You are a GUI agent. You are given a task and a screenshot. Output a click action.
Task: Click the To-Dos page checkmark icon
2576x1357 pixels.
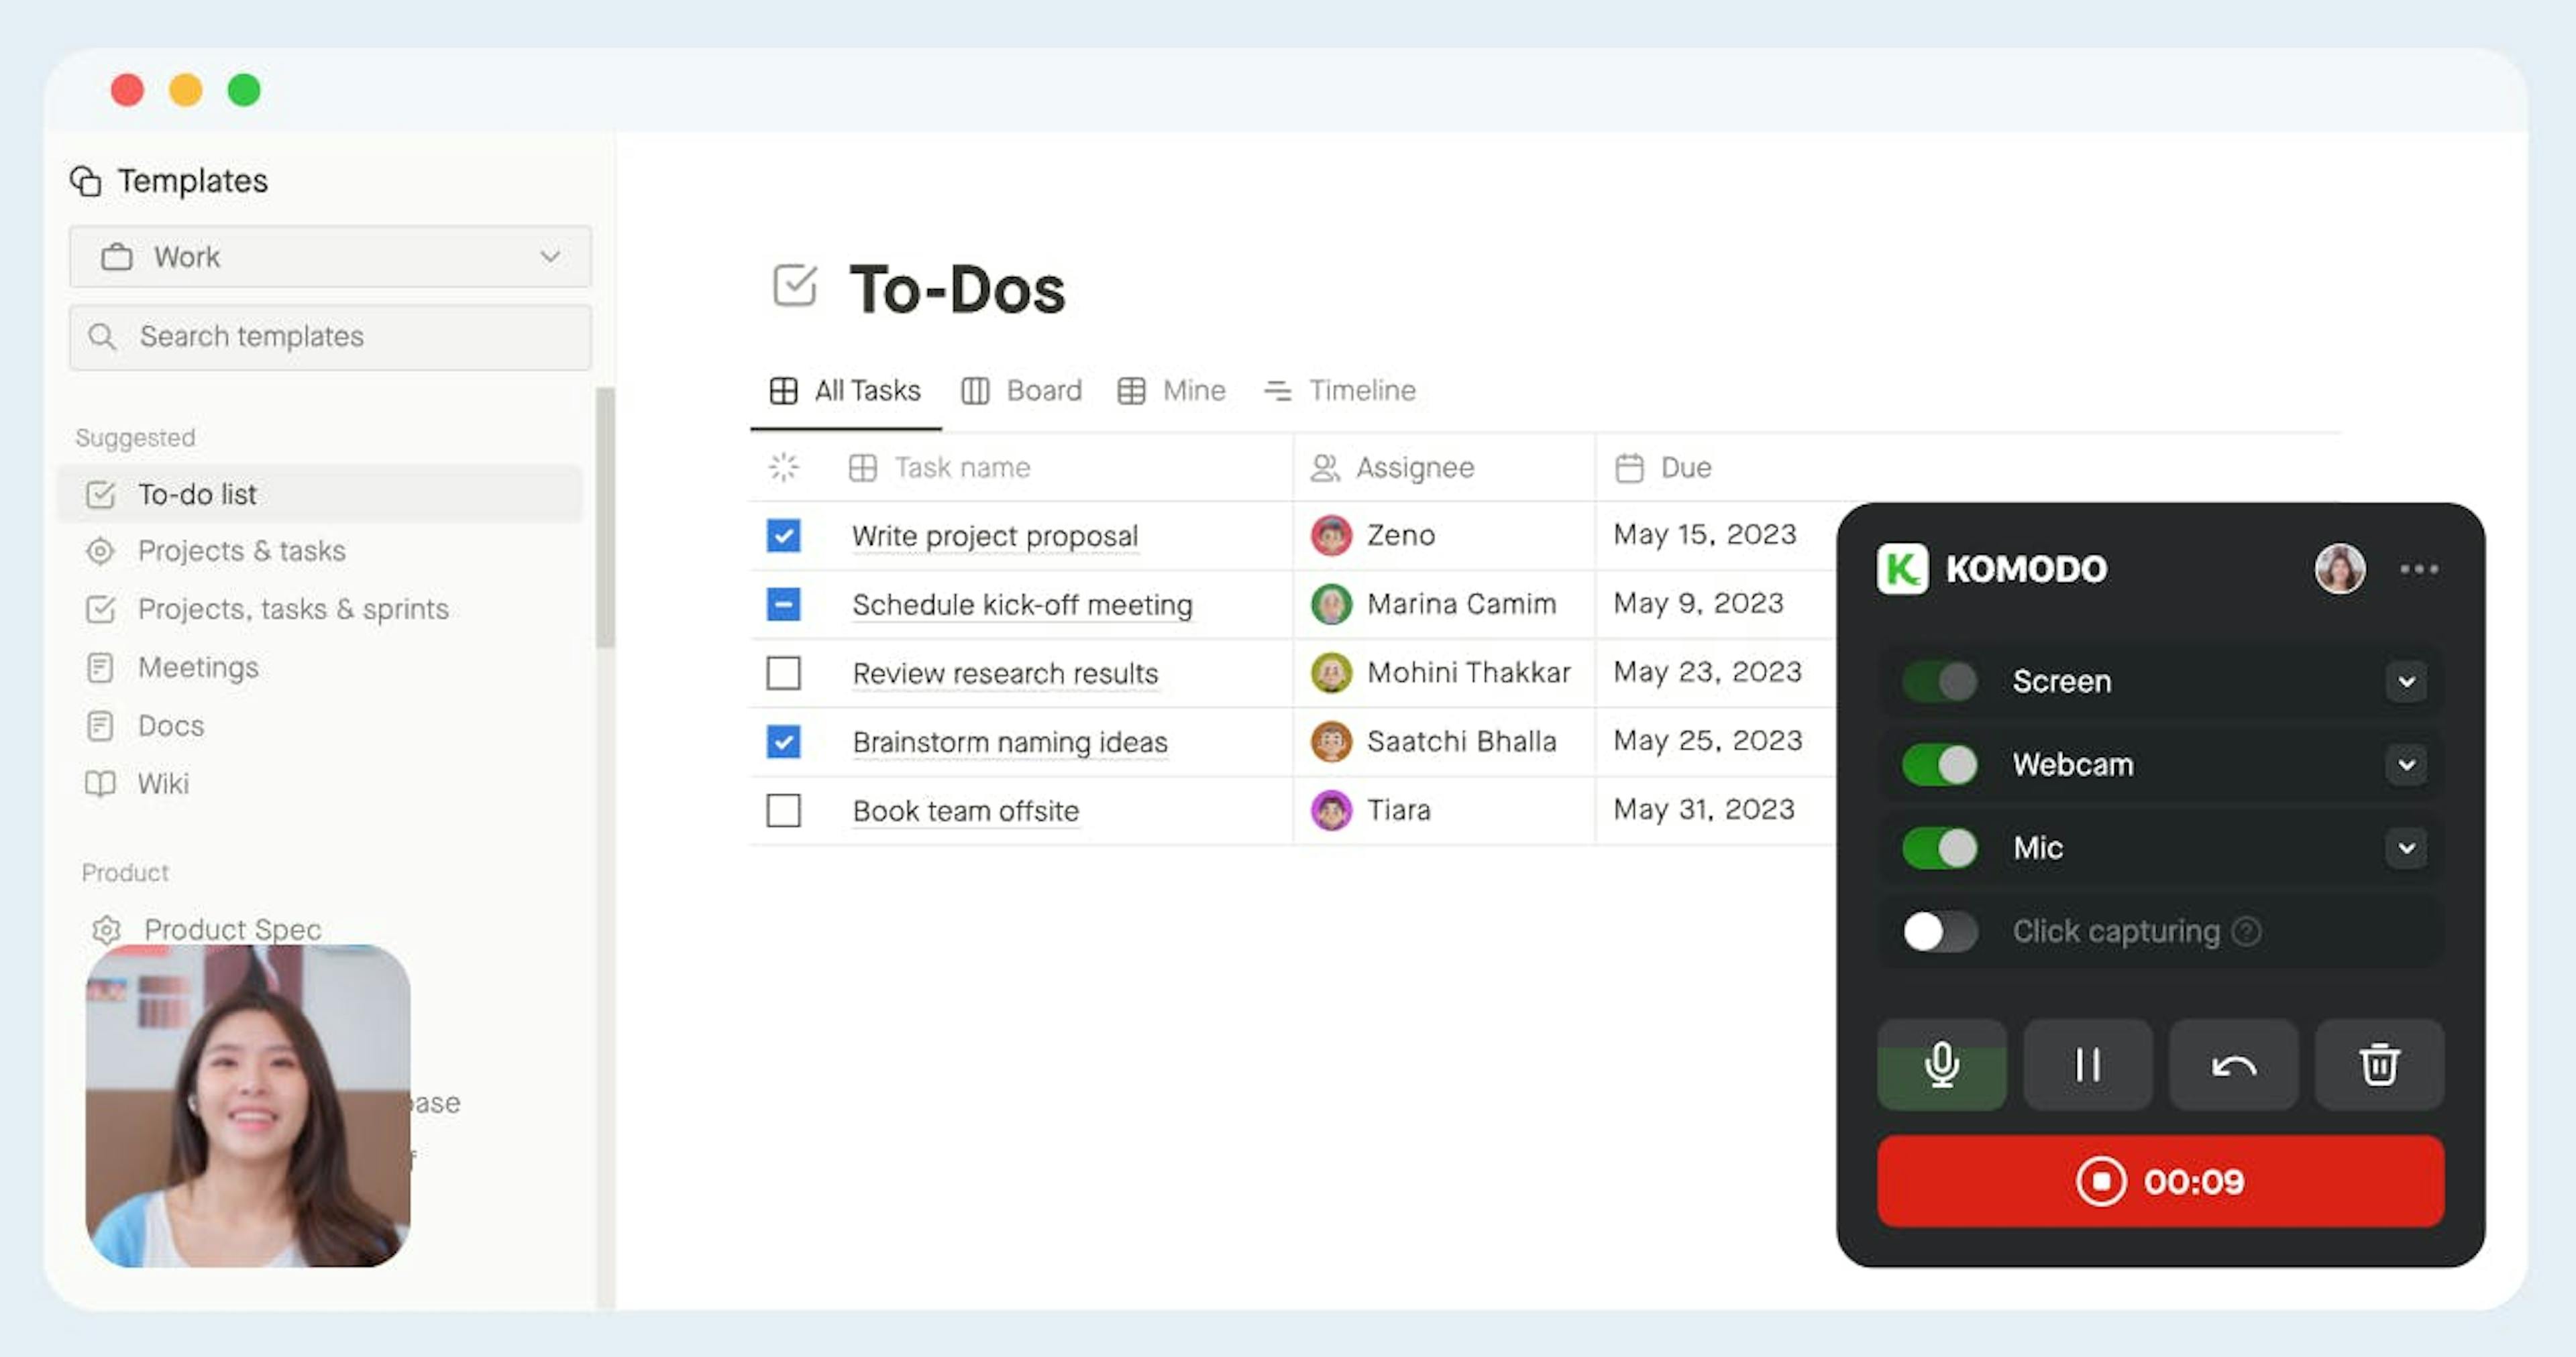pos(795,286)
